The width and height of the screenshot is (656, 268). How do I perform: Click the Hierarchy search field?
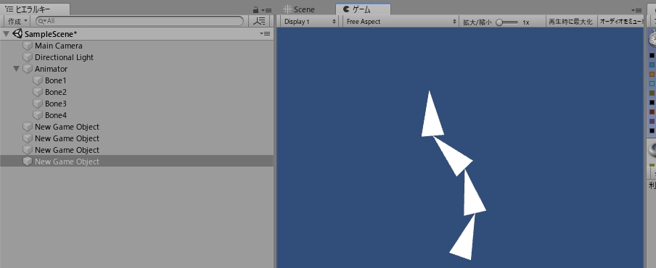[x=139, y=21]
